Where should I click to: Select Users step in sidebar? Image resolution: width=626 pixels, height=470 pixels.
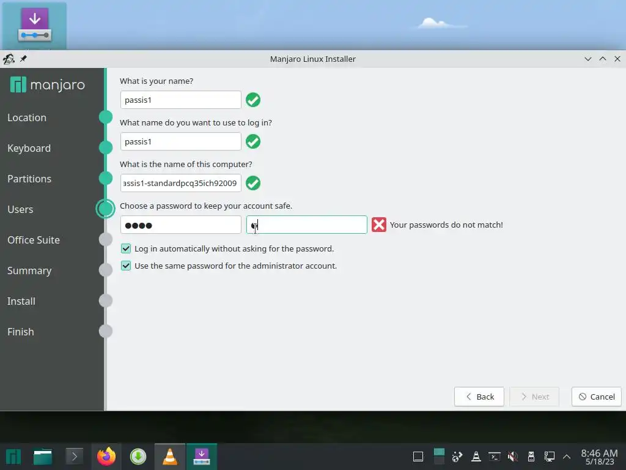pos(20,209)
